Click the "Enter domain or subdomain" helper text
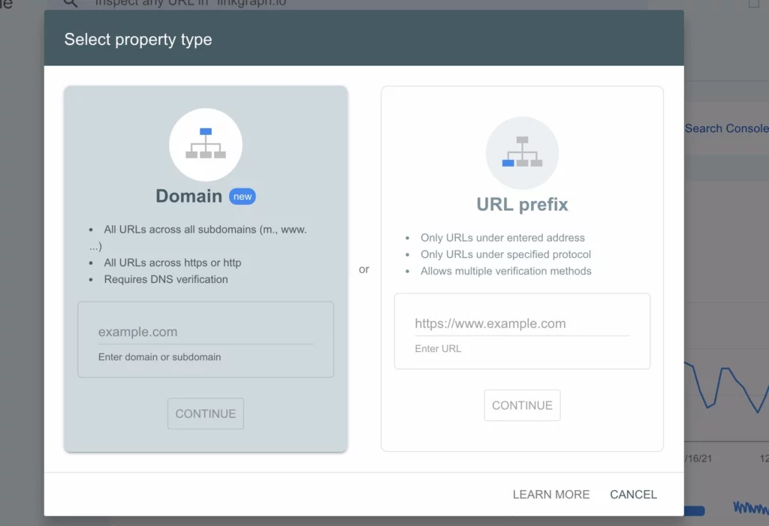769x526 pixels. coord(159,357)
